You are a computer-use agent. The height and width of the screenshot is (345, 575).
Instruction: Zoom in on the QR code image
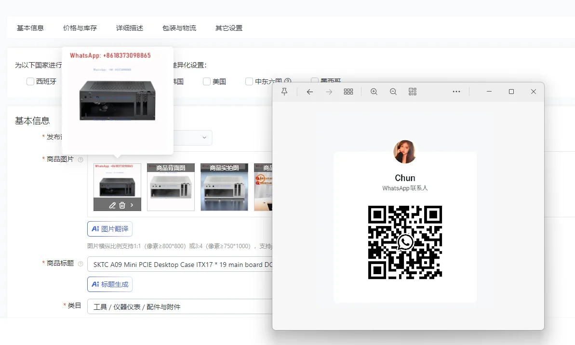point(374,92)
